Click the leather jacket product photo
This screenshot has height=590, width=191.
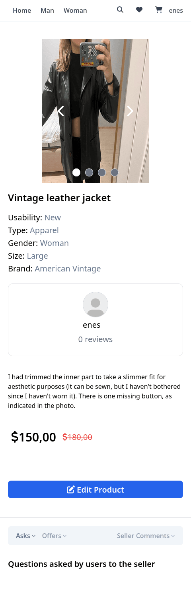95,111
